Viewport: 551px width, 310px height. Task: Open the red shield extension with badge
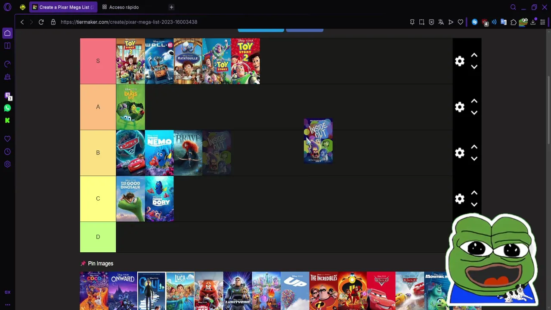pos(485,22)
